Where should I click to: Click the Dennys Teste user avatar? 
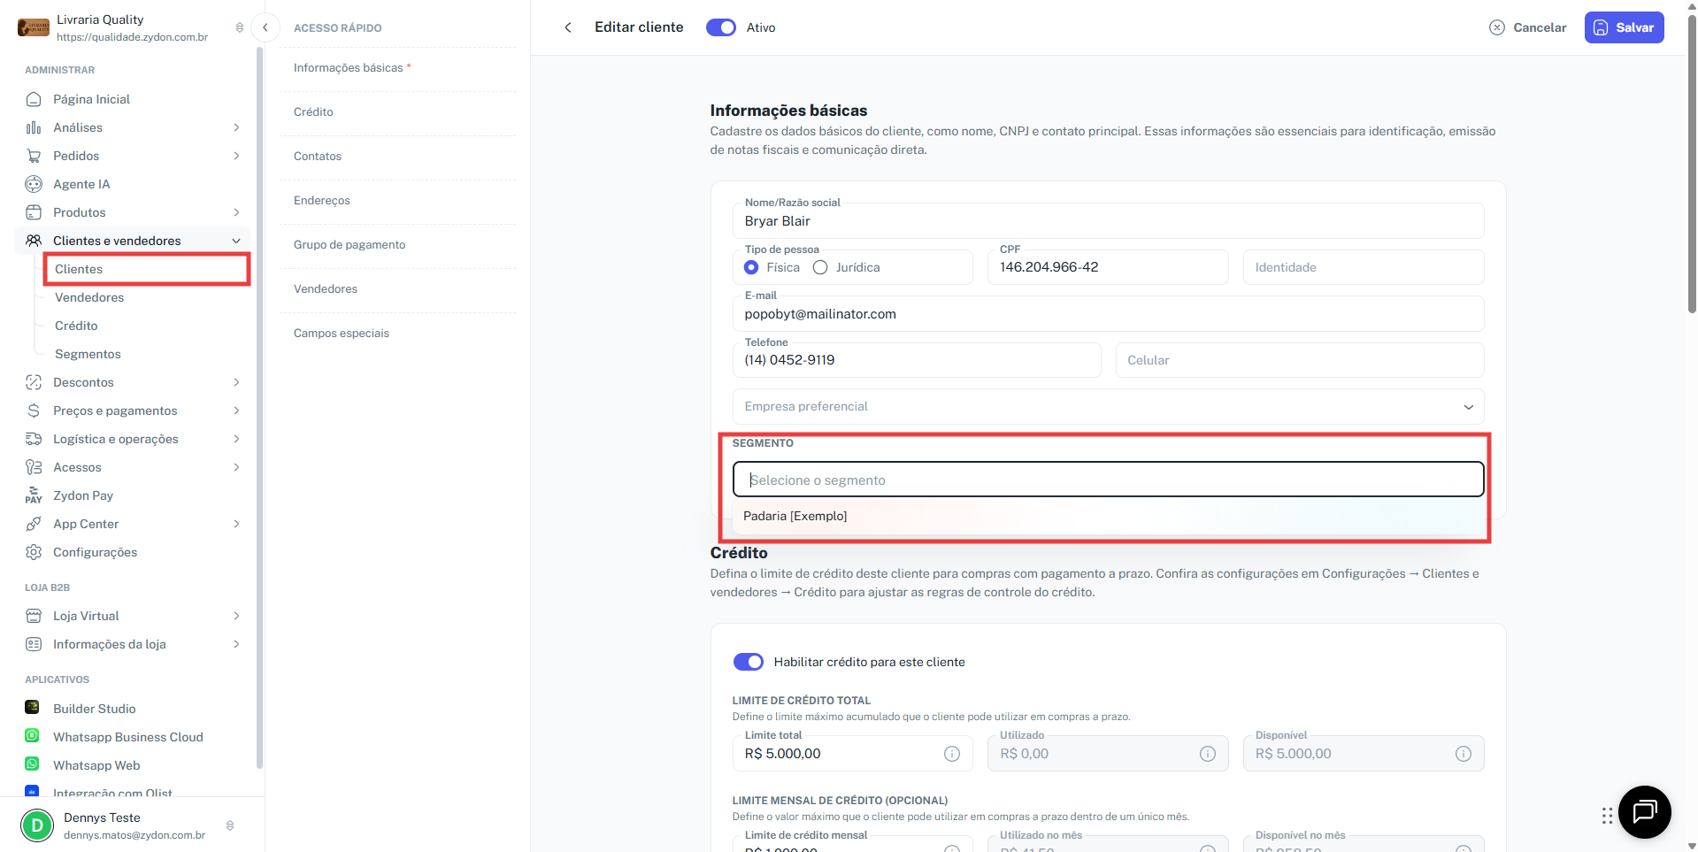[37, 825]
